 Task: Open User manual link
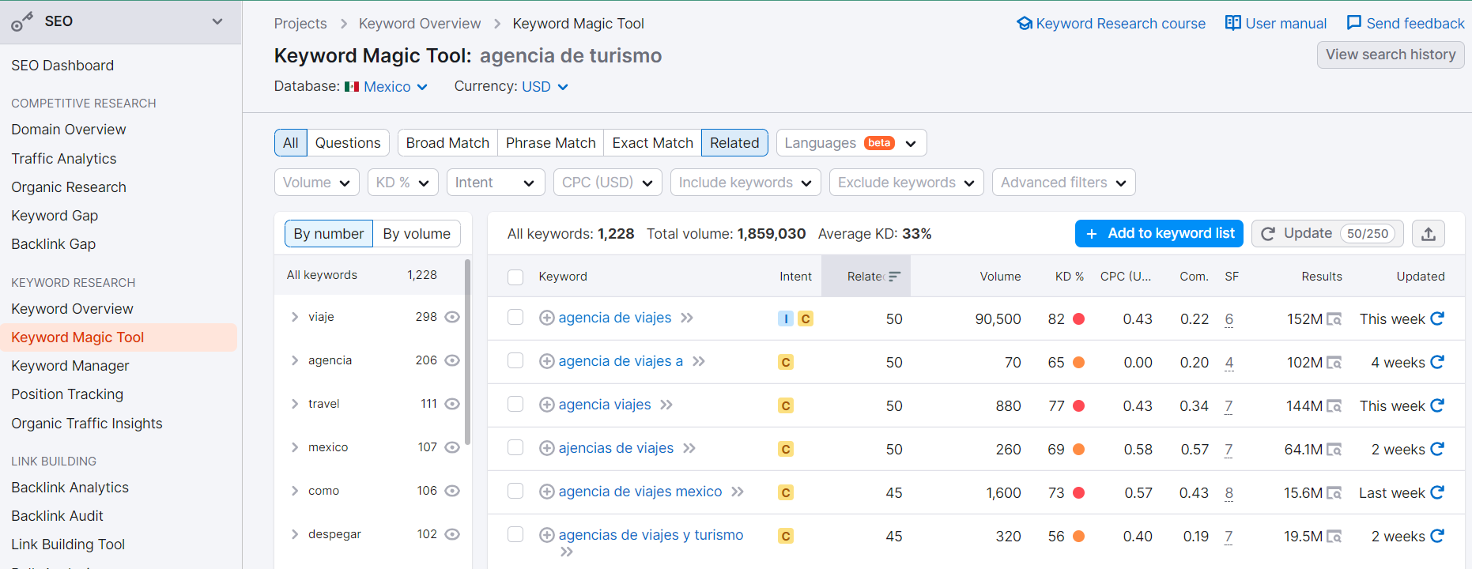pyautogui.click(x=1276, y=24)
